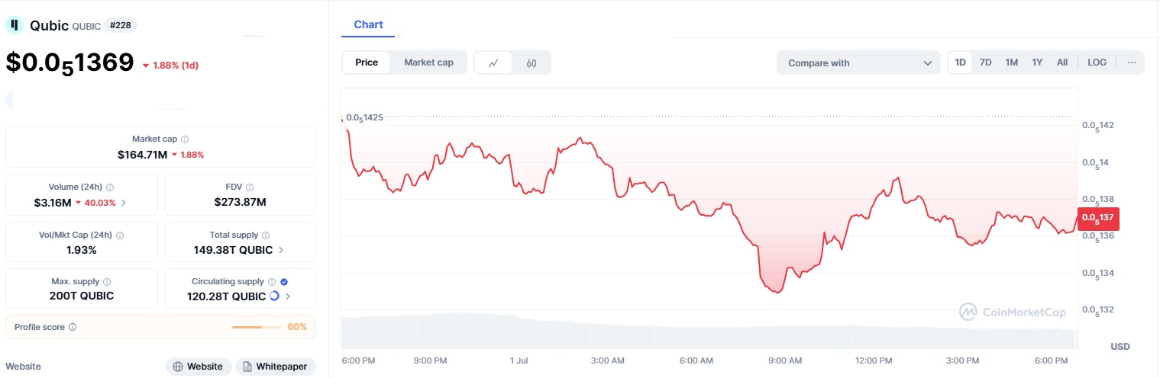This screenshot has width=1160, height=378.
Task: Select the 7D time range
Action: tap(986, 62)
